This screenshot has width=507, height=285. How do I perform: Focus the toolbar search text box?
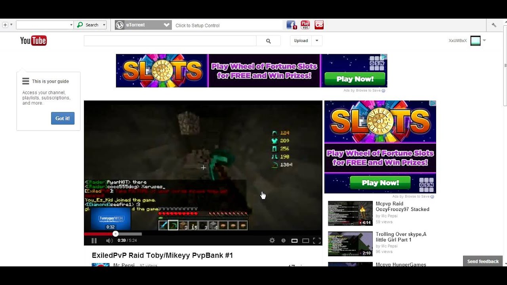[43, 25]
